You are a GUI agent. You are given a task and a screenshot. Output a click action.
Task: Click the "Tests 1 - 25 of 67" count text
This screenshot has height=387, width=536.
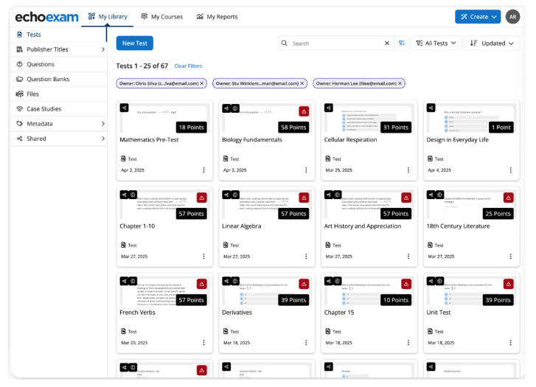click(x=142, y=66)
